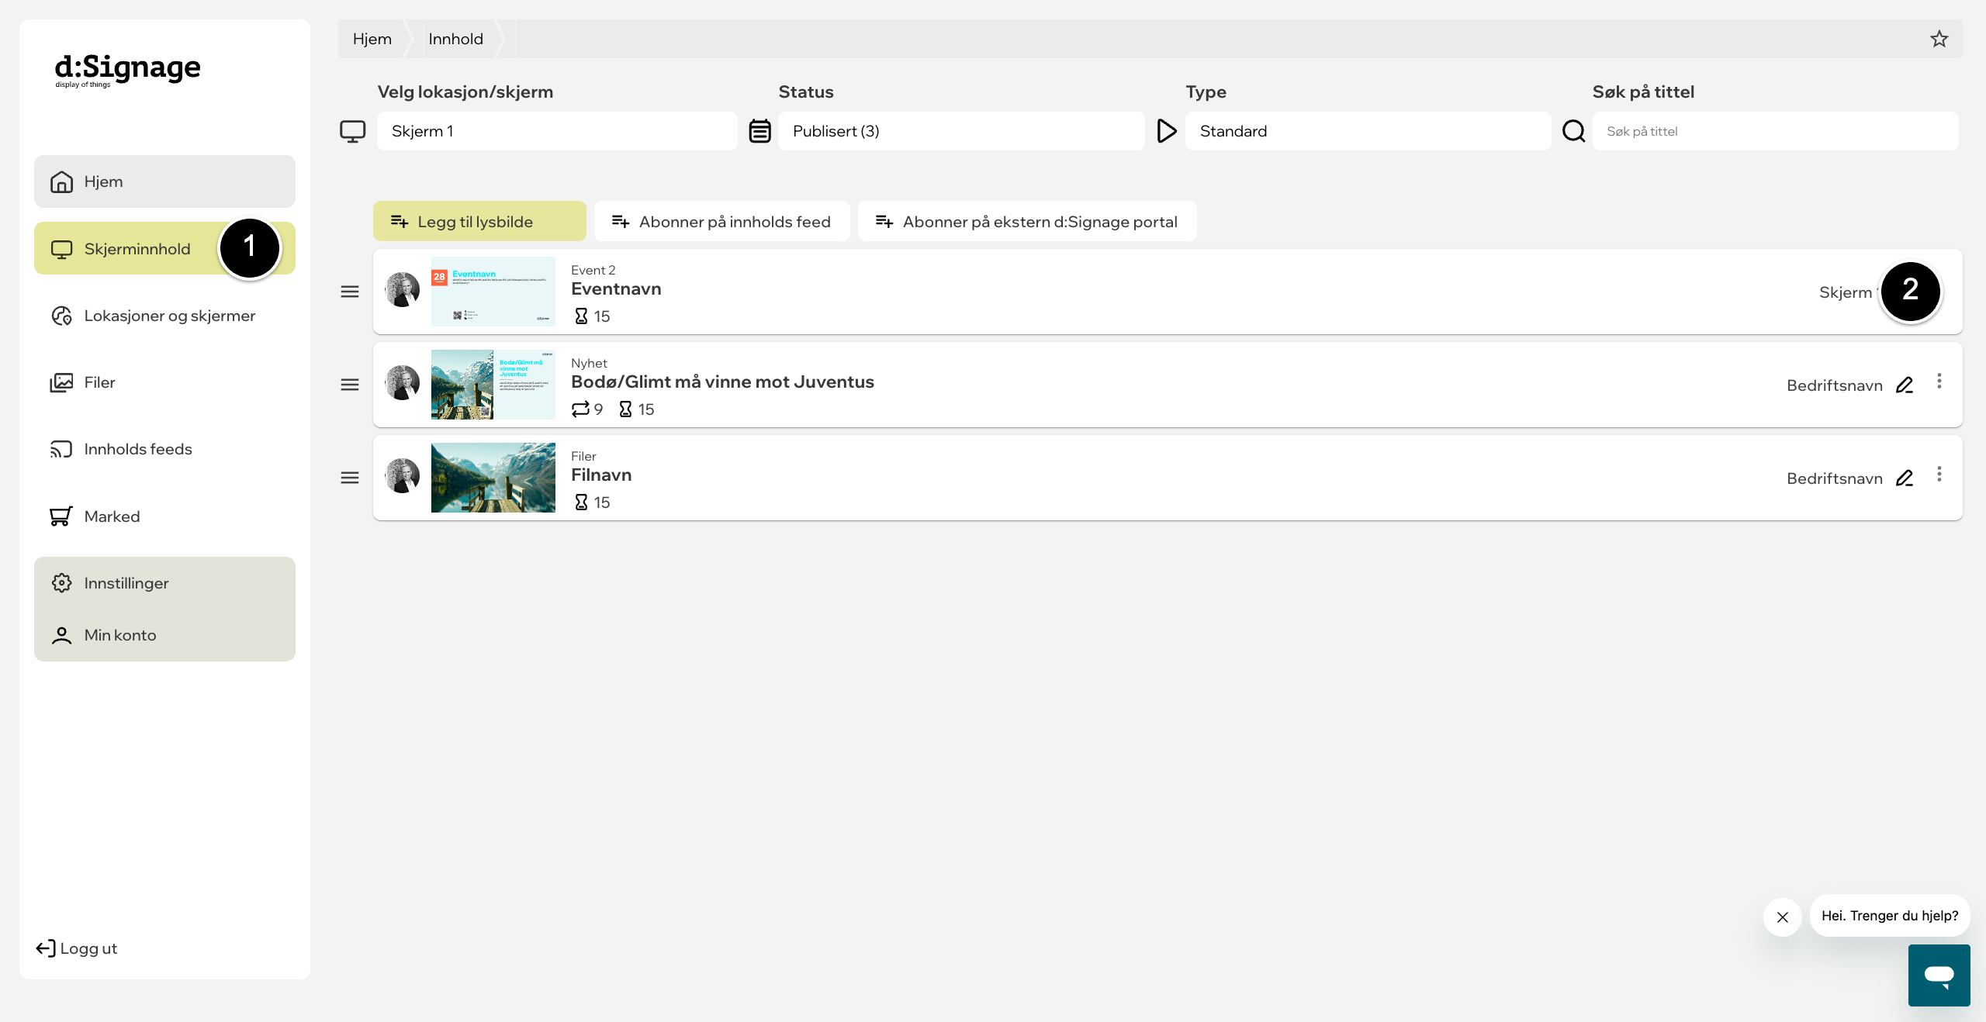Click Bedriftsnavn on Filnavn row
The height and width of the screenshot is (1022, 1986).
(1834, 478)
